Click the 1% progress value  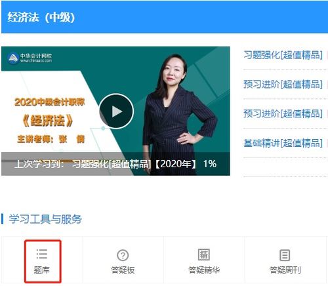coord(210,164)
